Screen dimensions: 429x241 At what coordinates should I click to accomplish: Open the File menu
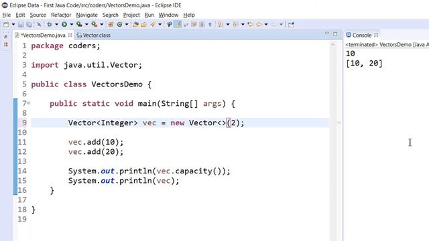click(x=6, y=15)
